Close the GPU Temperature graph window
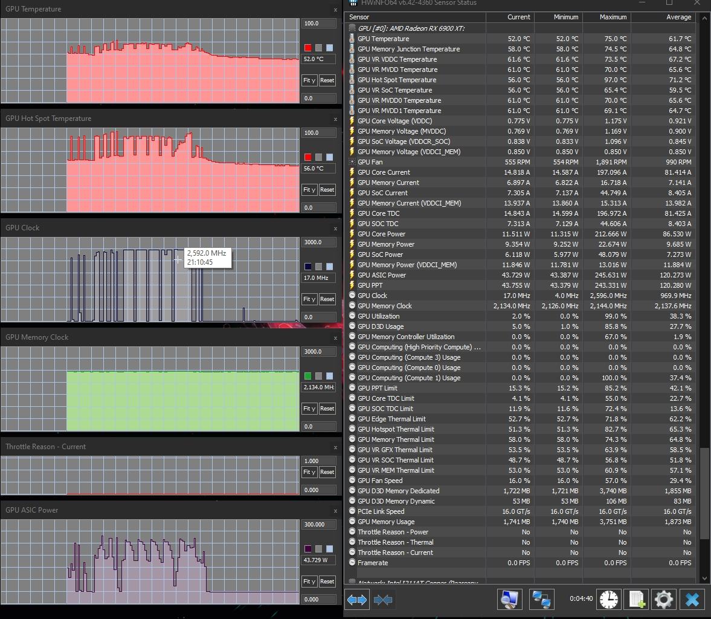Screen dimensions: 711x619 (335, 10)
